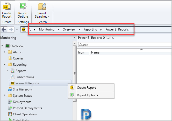Open the Subscriptions tree item
Image resolution: width=172 pixels, height=121 pixels.
(25, 77)
